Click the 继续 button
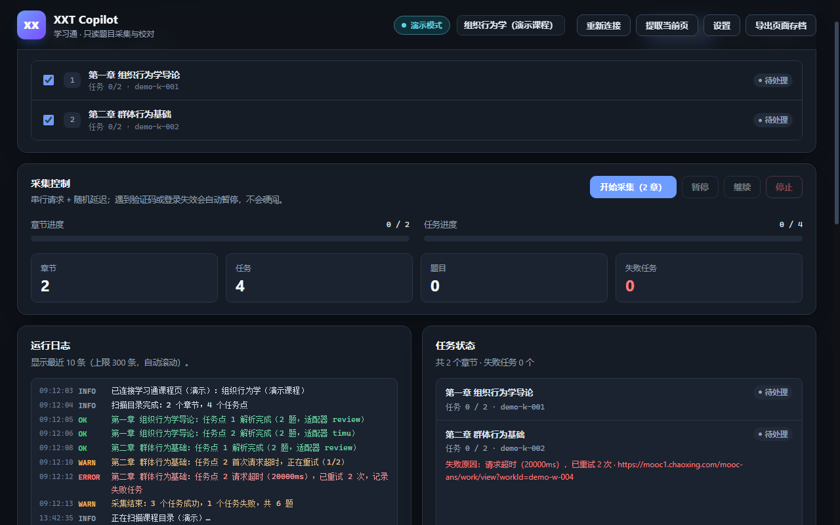 click(x=742, y=187)
